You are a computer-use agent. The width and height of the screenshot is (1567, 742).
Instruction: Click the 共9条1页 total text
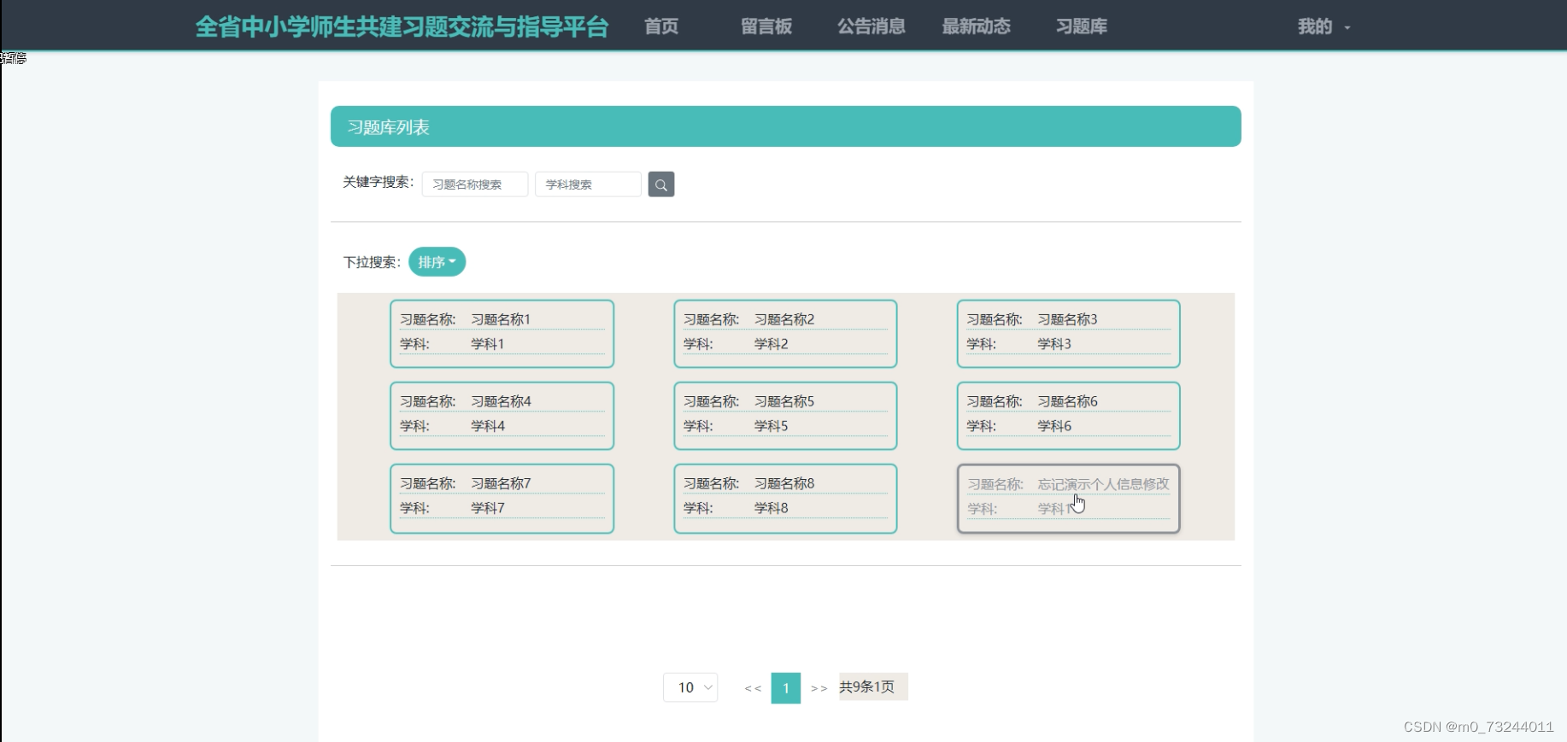(867, 686)
